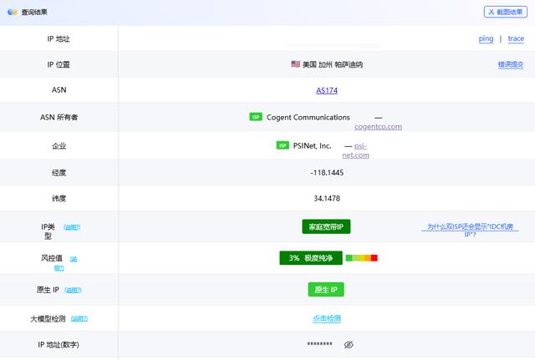Open the AS174 ASN link
This screenshot has height=360, width=535.
pos(326,90)
